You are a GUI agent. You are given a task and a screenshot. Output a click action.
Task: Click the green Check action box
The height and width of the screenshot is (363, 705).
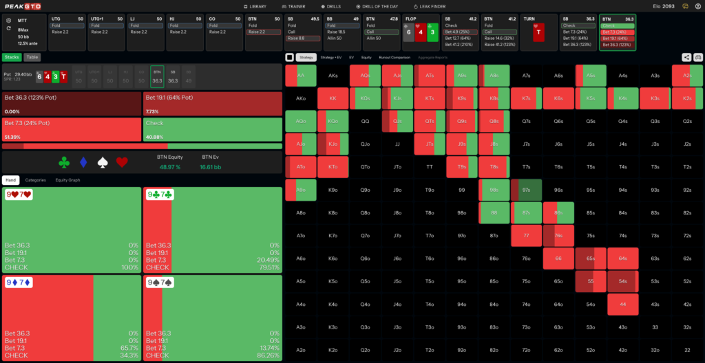(213, 129)
